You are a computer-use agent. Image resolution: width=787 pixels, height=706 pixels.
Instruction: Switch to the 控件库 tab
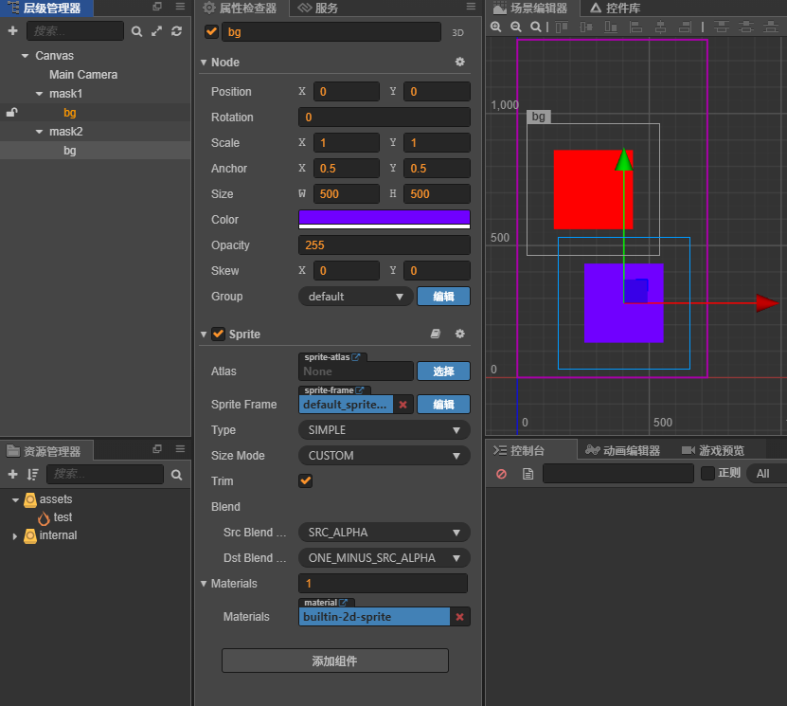616,8
